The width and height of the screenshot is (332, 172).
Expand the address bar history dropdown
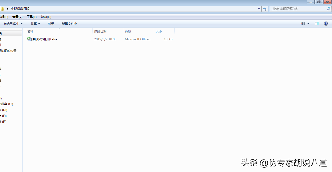[259, 9]
